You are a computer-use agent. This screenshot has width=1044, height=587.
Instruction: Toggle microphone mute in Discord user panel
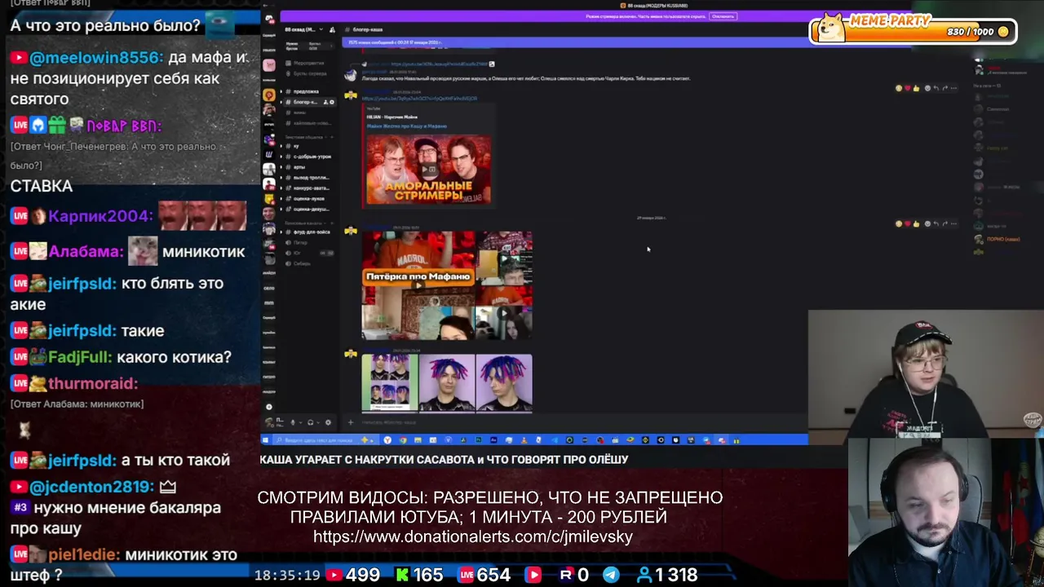293,422
